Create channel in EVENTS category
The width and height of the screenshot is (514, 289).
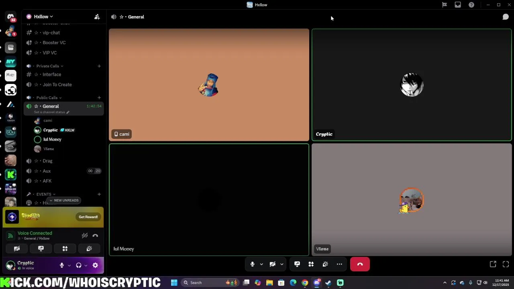(99, 194)
